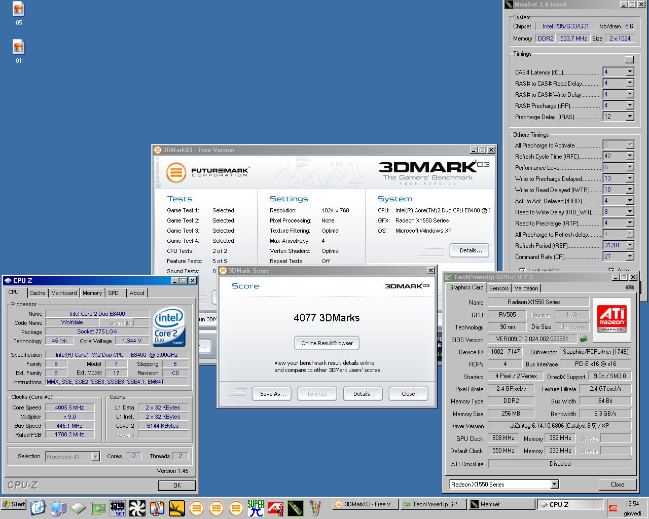Open CAS# Latency (tCL) dropdown
The width and height of the screenshot is (649, 519).
pyautogui.click(x=630, y=72)
